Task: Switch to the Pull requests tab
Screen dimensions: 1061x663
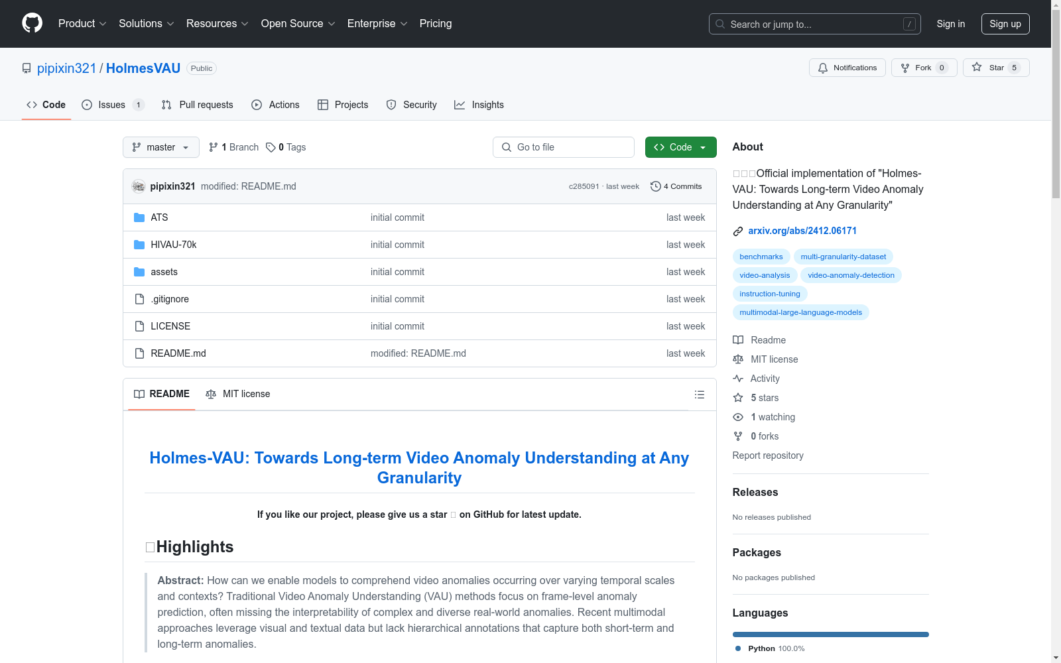Action: click(x=198, y=105)
